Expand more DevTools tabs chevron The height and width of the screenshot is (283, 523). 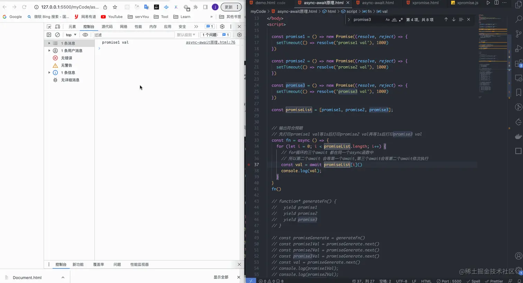point(196,27)
